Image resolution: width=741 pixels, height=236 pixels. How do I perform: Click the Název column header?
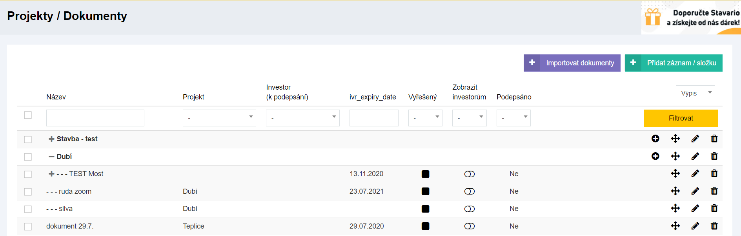(x=56, y=97)
